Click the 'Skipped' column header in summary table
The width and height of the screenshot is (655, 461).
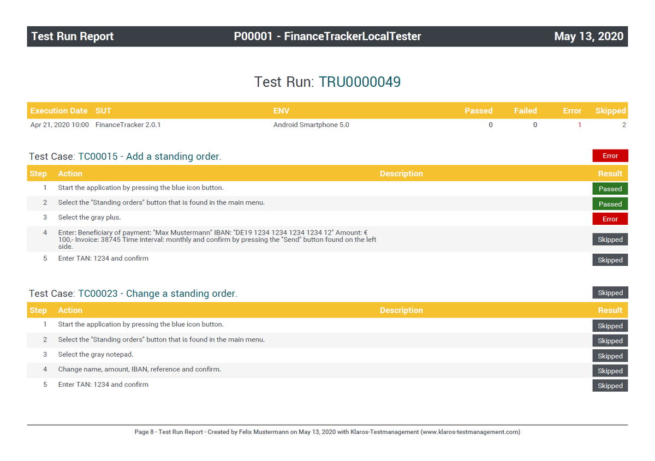(x=610, y=111)
